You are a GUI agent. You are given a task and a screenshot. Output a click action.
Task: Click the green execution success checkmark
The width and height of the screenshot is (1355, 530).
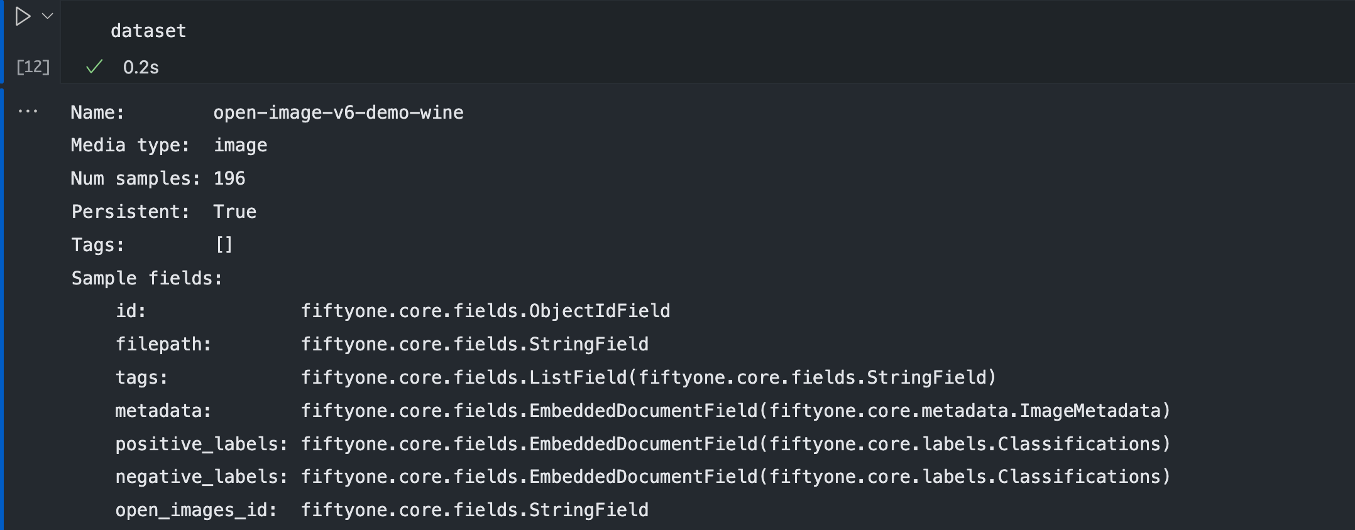click(x=94, y=67)
